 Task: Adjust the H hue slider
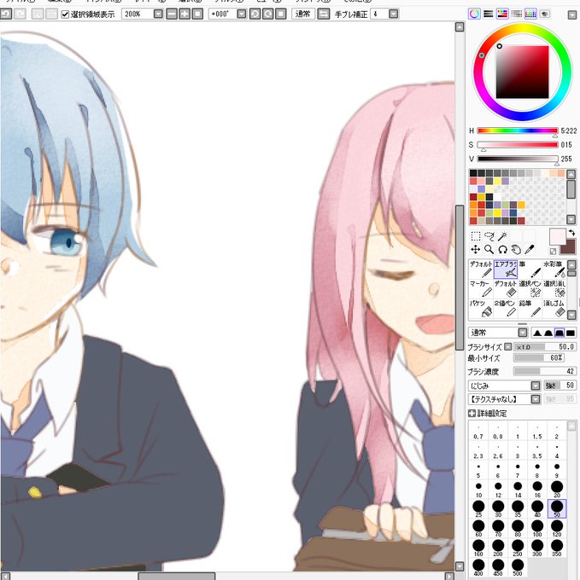[518, 130]
